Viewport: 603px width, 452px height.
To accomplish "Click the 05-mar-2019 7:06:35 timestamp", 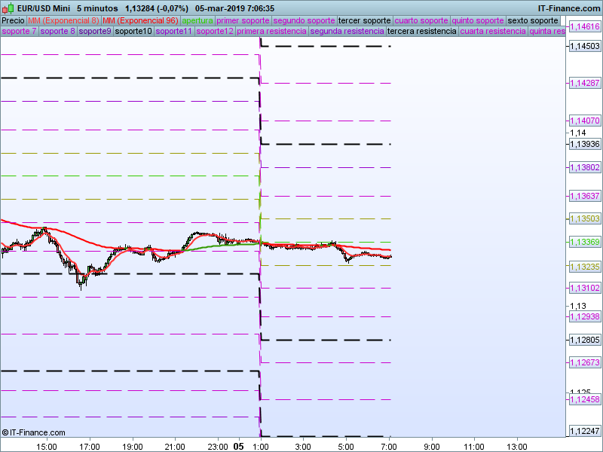I will click(x=234, y=8).
